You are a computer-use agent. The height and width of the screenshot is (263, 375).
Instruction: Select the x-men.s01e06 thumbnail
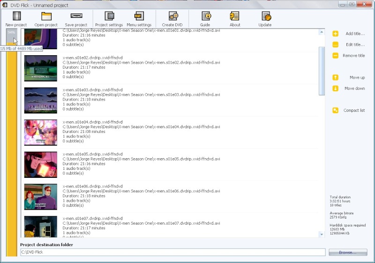click(x=41, y=197)
